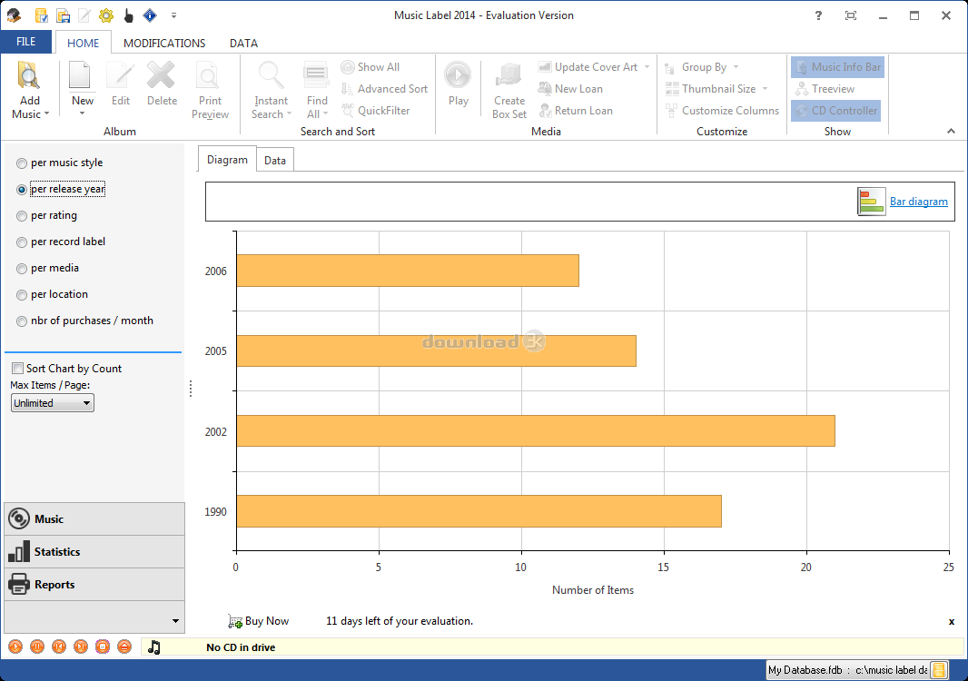Click Return Loan in Media group
968x681 pixels.
pos(576,111)
